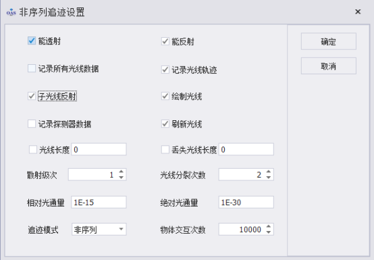Click the 取消 button
This screenshot has width=374, height=260.
coord(329,66)
